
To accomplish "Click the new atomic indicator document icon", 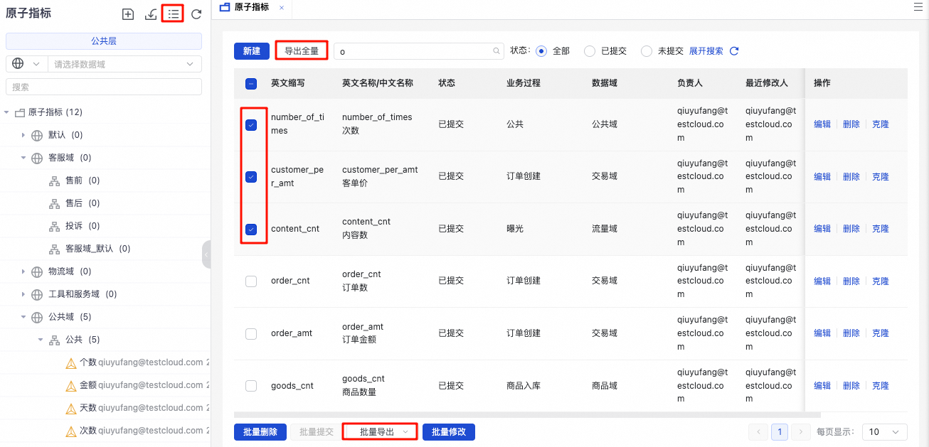I will [x=128, y=14].
